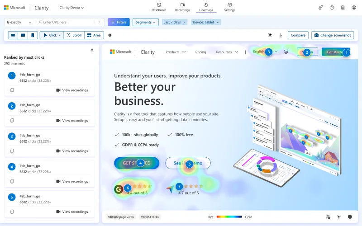
Task: Click the download heatmap icon
Action: [x=281, y=35]
